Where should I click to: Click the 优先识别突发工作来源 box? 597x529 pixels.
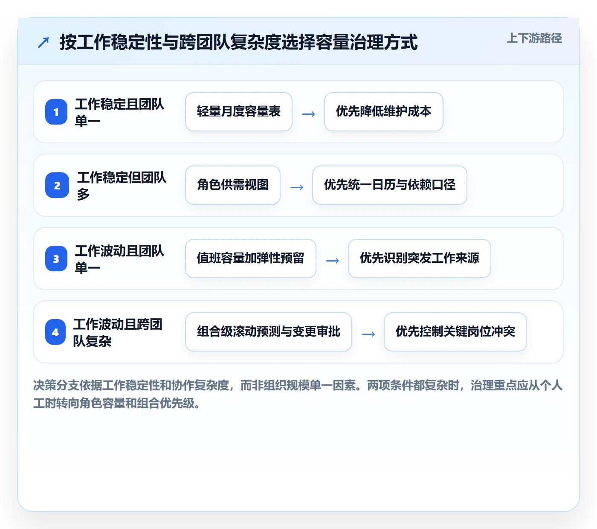(x=420, y=259)
